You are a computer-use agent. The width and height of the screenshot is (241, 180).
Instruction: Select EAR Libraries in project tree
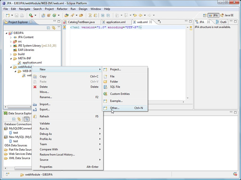pyautogui.click(x=26, y=50)
